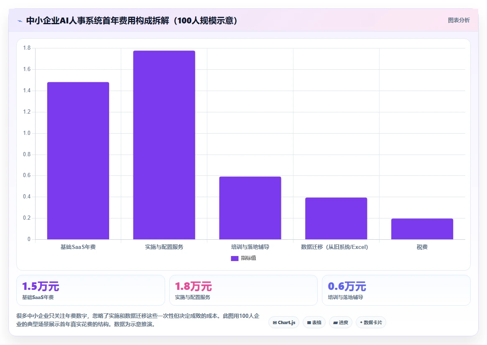Click the Chart.js tag pill
The image size is (487, 345).
284,322
